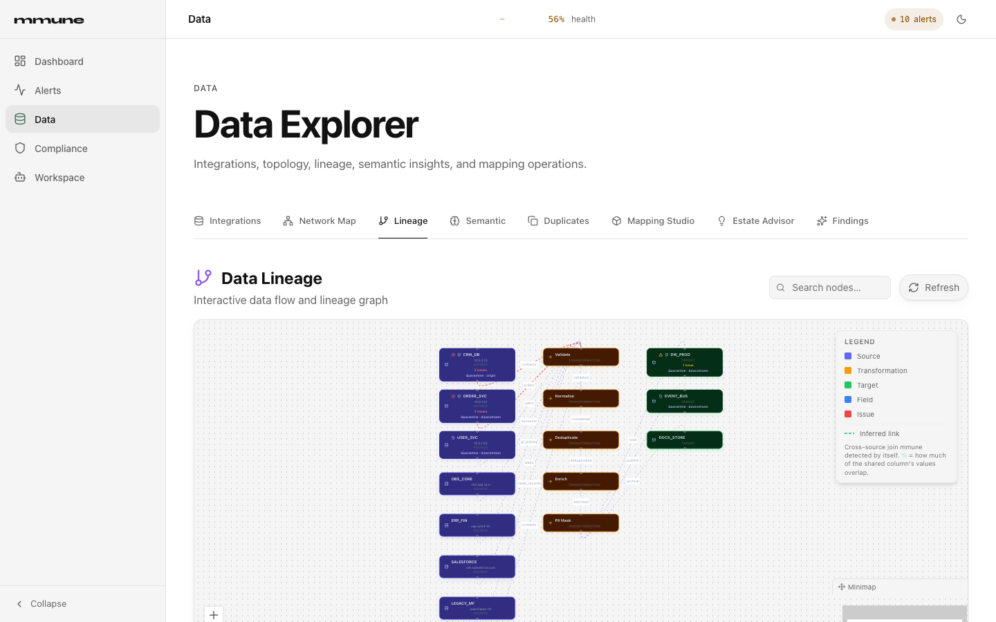Open the Dashboard sidebar icon
996x622 pixels.
[x=20, y=61]
